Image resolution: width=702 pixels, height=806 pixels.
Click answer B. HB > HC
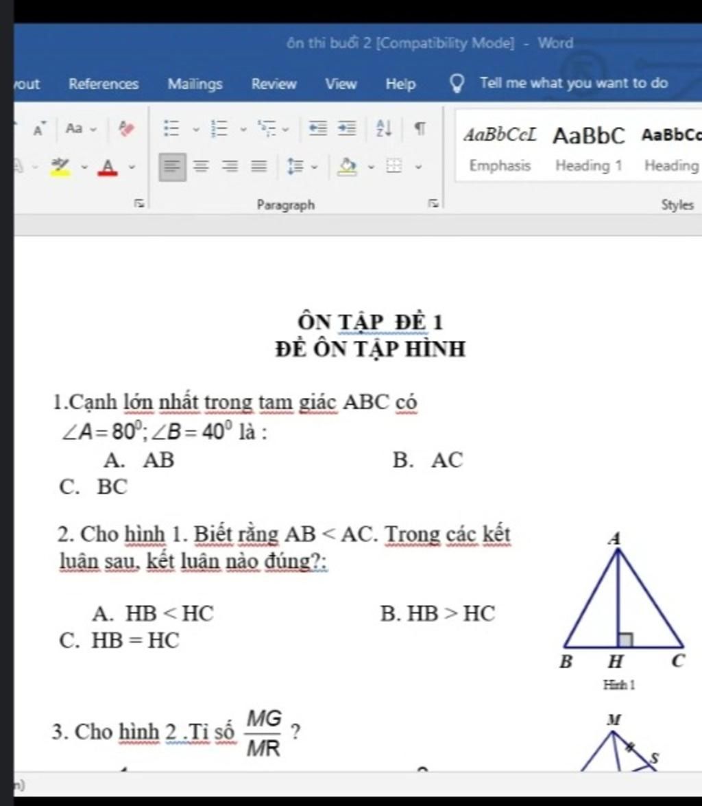pos(438,614)
